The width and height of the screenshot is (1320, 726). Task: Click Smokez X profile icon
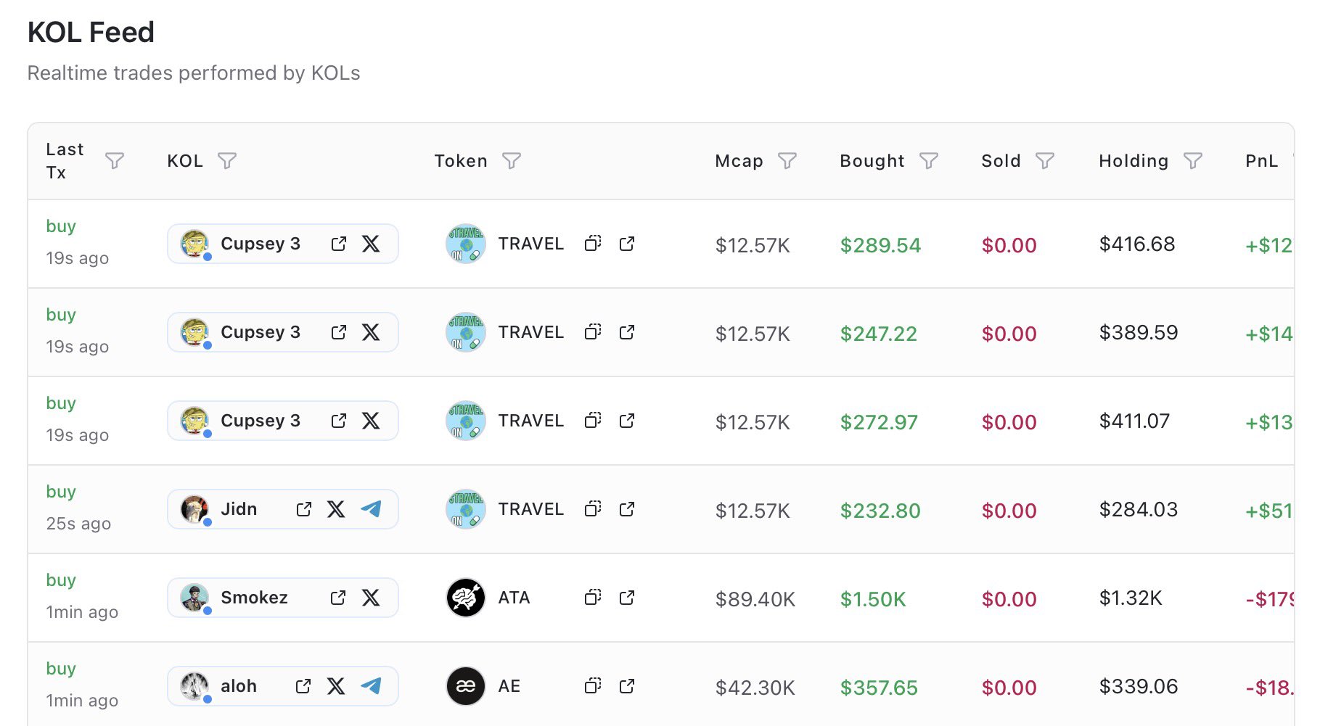tap(371, 598)
